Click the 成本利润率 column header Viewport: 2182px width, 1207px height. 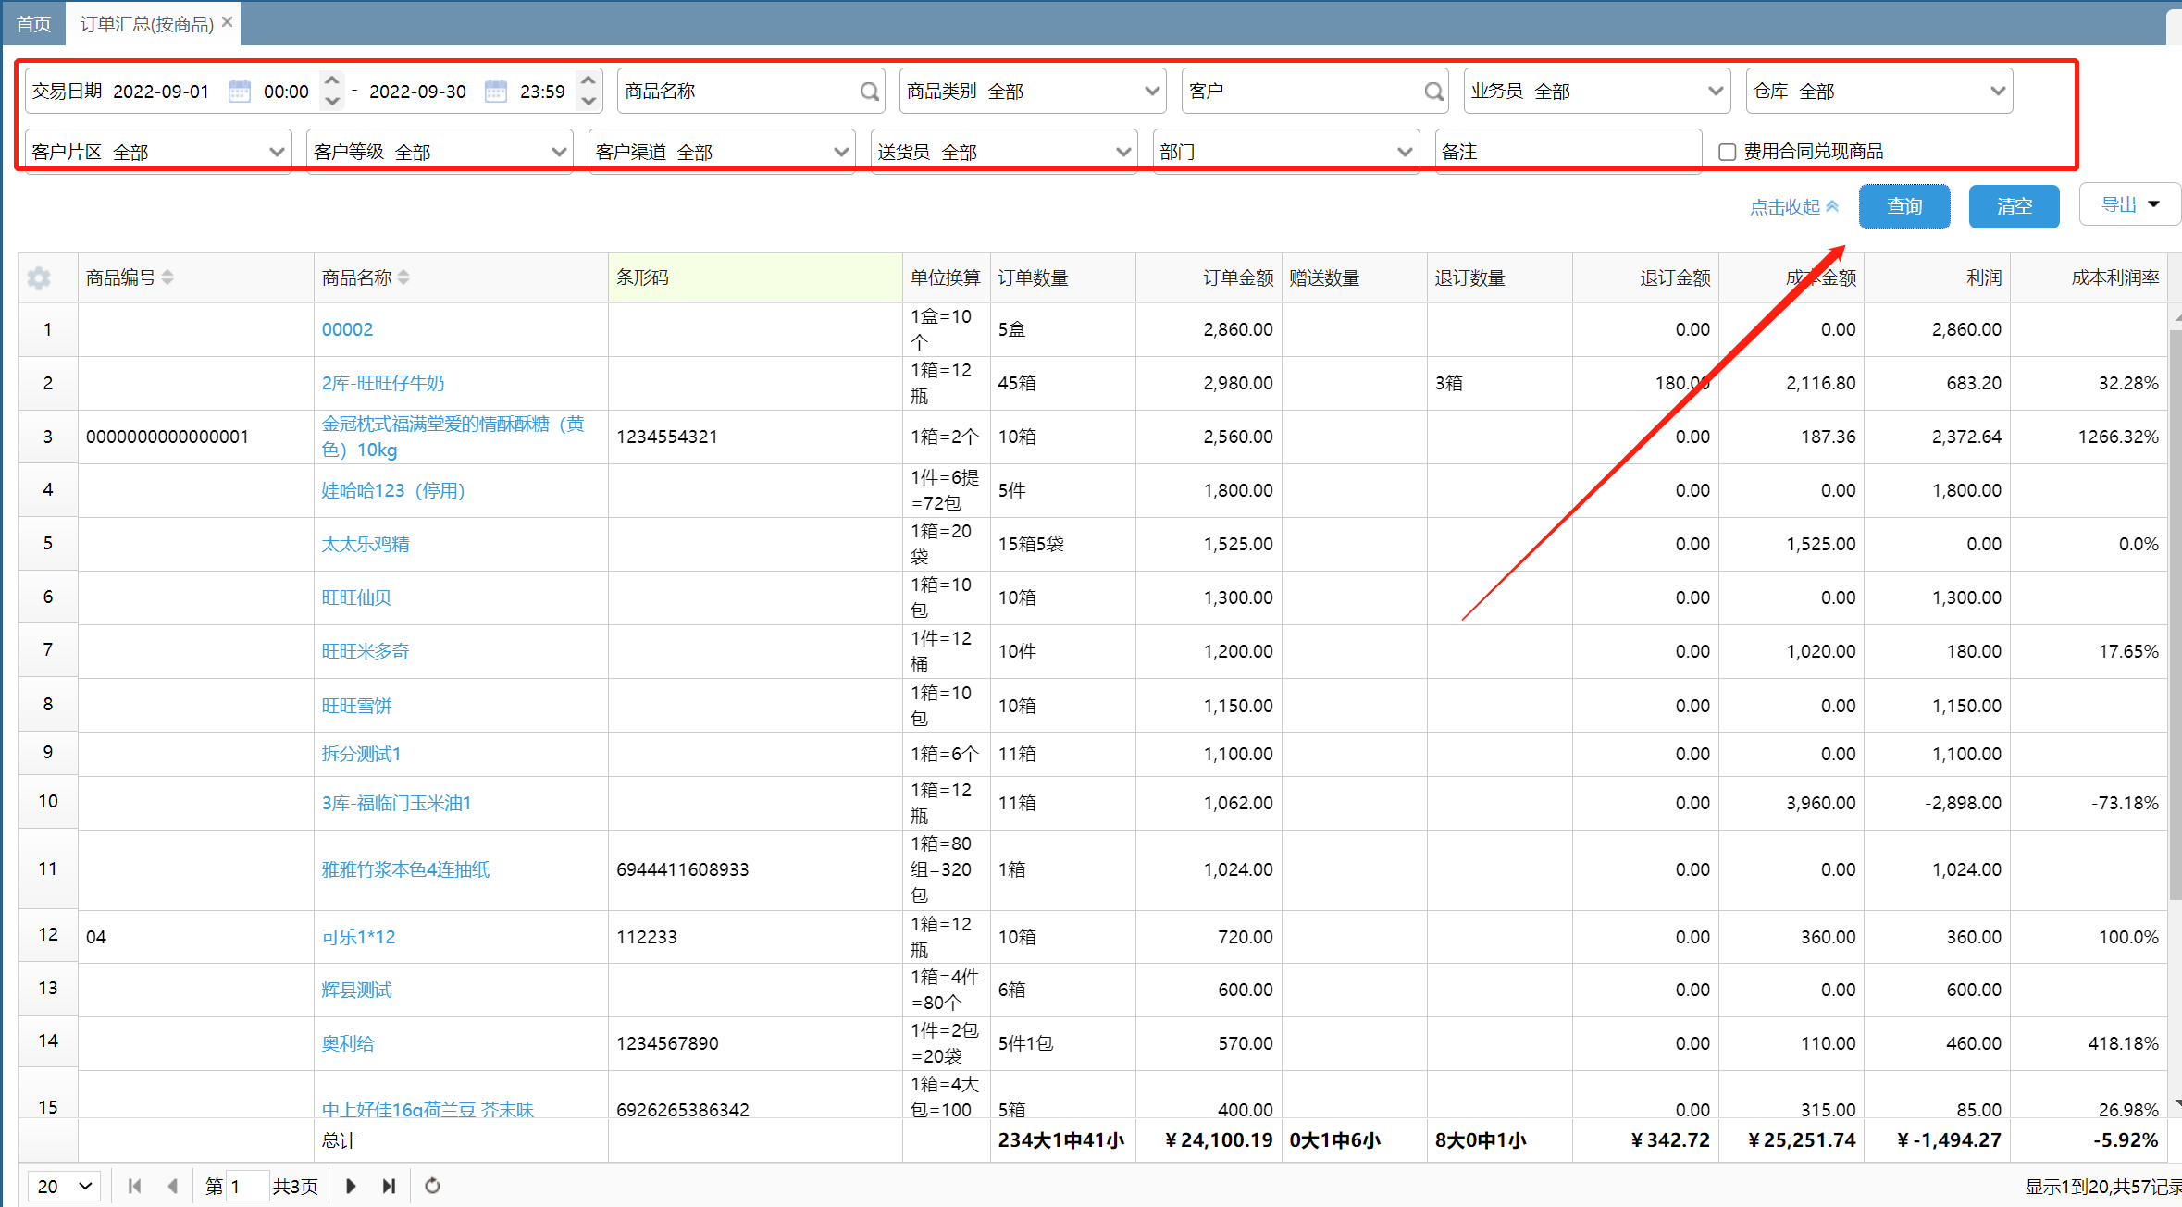(2089, 277)
